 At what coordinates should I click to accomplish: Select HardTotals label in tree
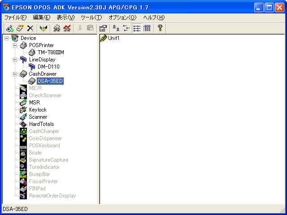coord(42,124)
